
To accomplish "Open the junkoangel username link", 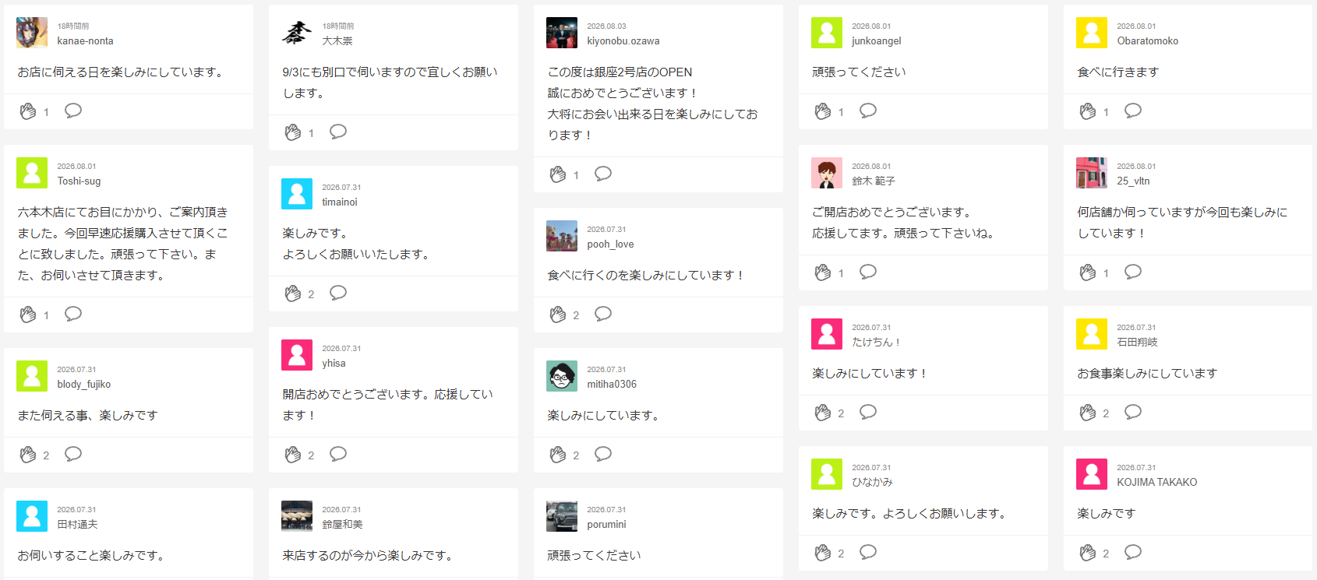I will pyautogui.click(x=876, y=41).
